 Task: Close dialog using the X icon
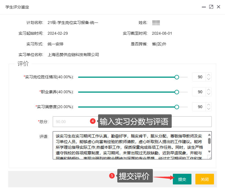pyautogui.click(x=219, y=7)
